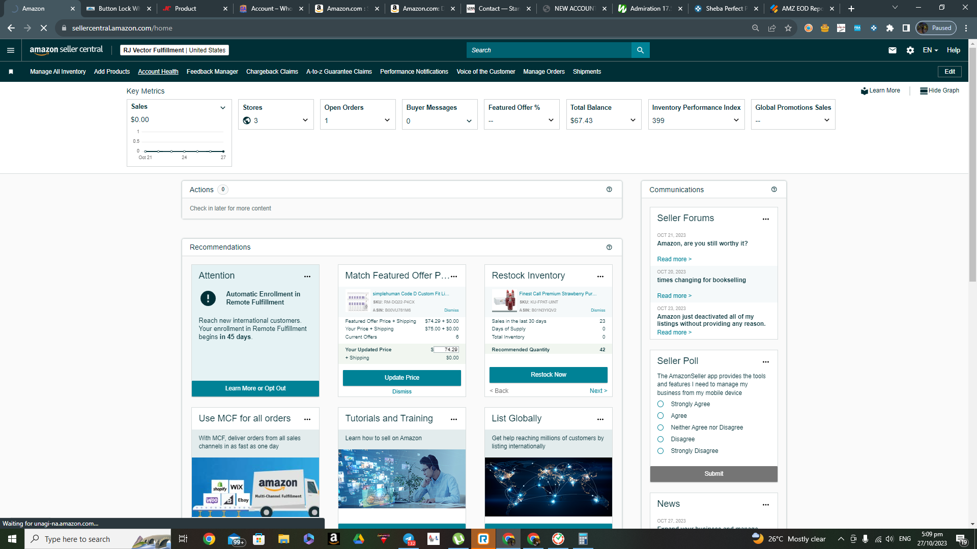The image size is (977, 549).
Task: Open the messages envelope icon
Action: (893, 50)
